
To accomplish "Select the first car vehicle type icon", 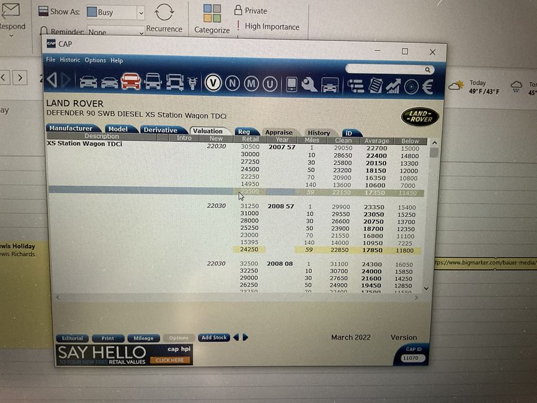I will click(x=88, y=82).
